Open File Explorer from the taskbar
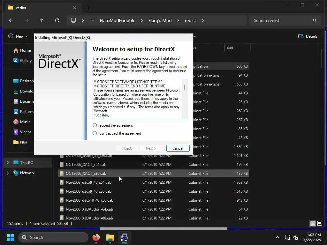Viewport: 327px width, 245px height. 110,237
